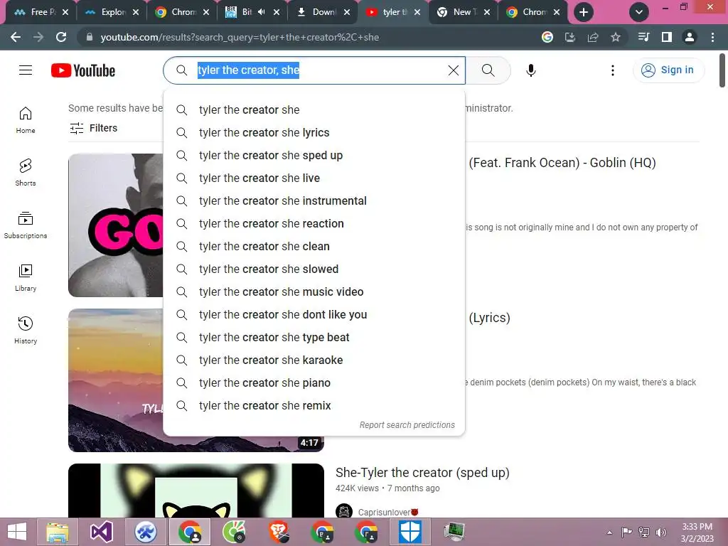The height and width of the screenshot is (546, 728).
Task: Show hidden system tray icons
Action: (609, 532)
